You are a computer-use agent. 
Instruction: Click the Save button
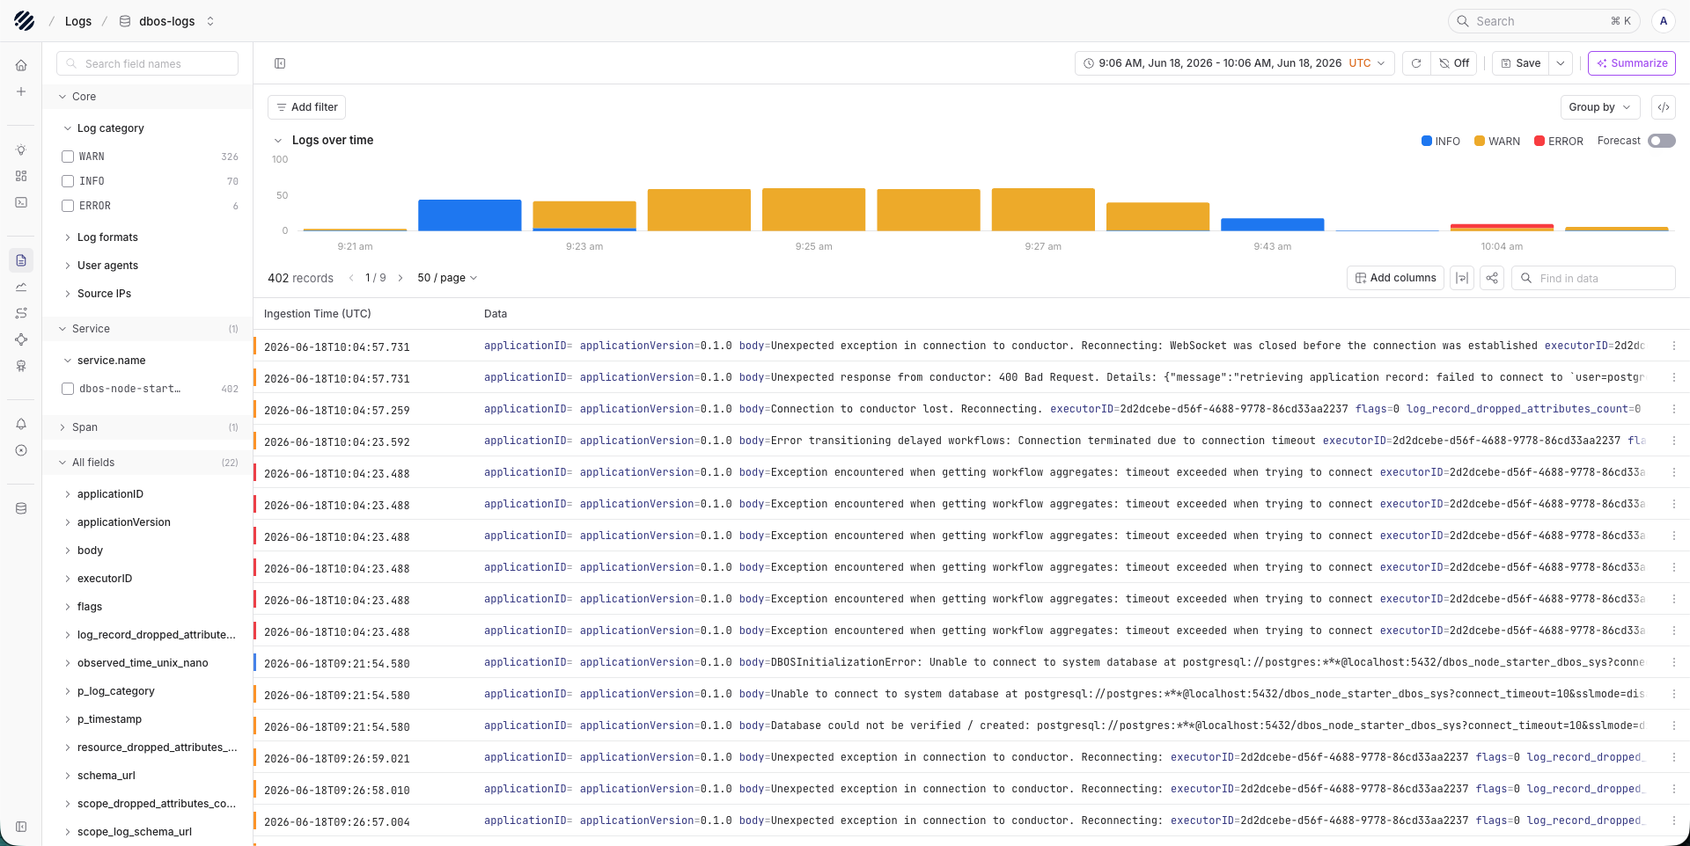coord(1521,63)
